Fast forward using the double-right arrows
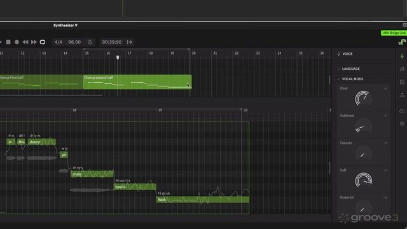This screenshot has height=229, width=407. pos(34,42)
